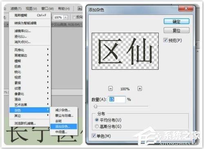Viewport: 204px width, 149px height.
Task: Toggle the 预览(P) checkbox
Action: [x=165, y=40]
